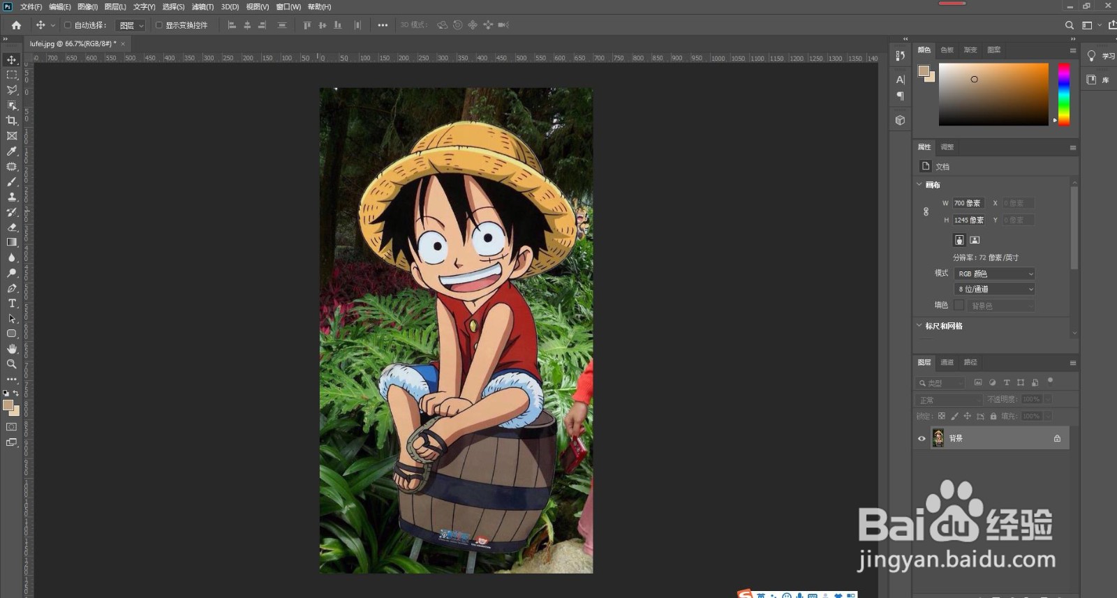
Task: Open the 学习 panel button
Action: coord(1100,56)
